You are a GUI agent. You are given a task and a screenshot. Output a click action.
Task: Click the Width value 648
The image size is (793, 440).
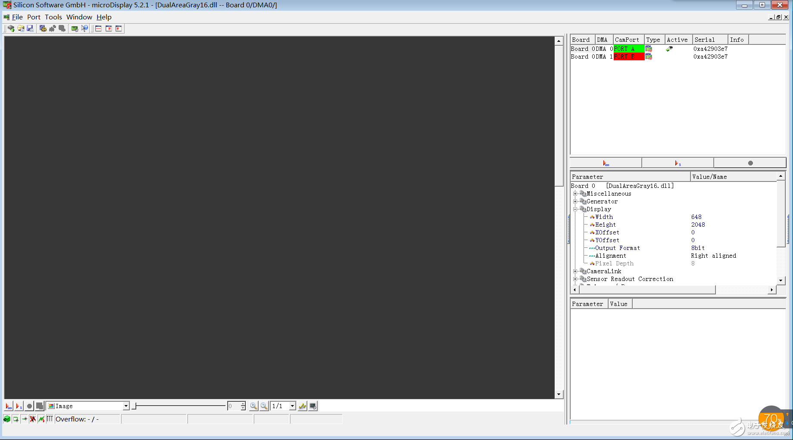pyautogui.click(x=696, y=217)
